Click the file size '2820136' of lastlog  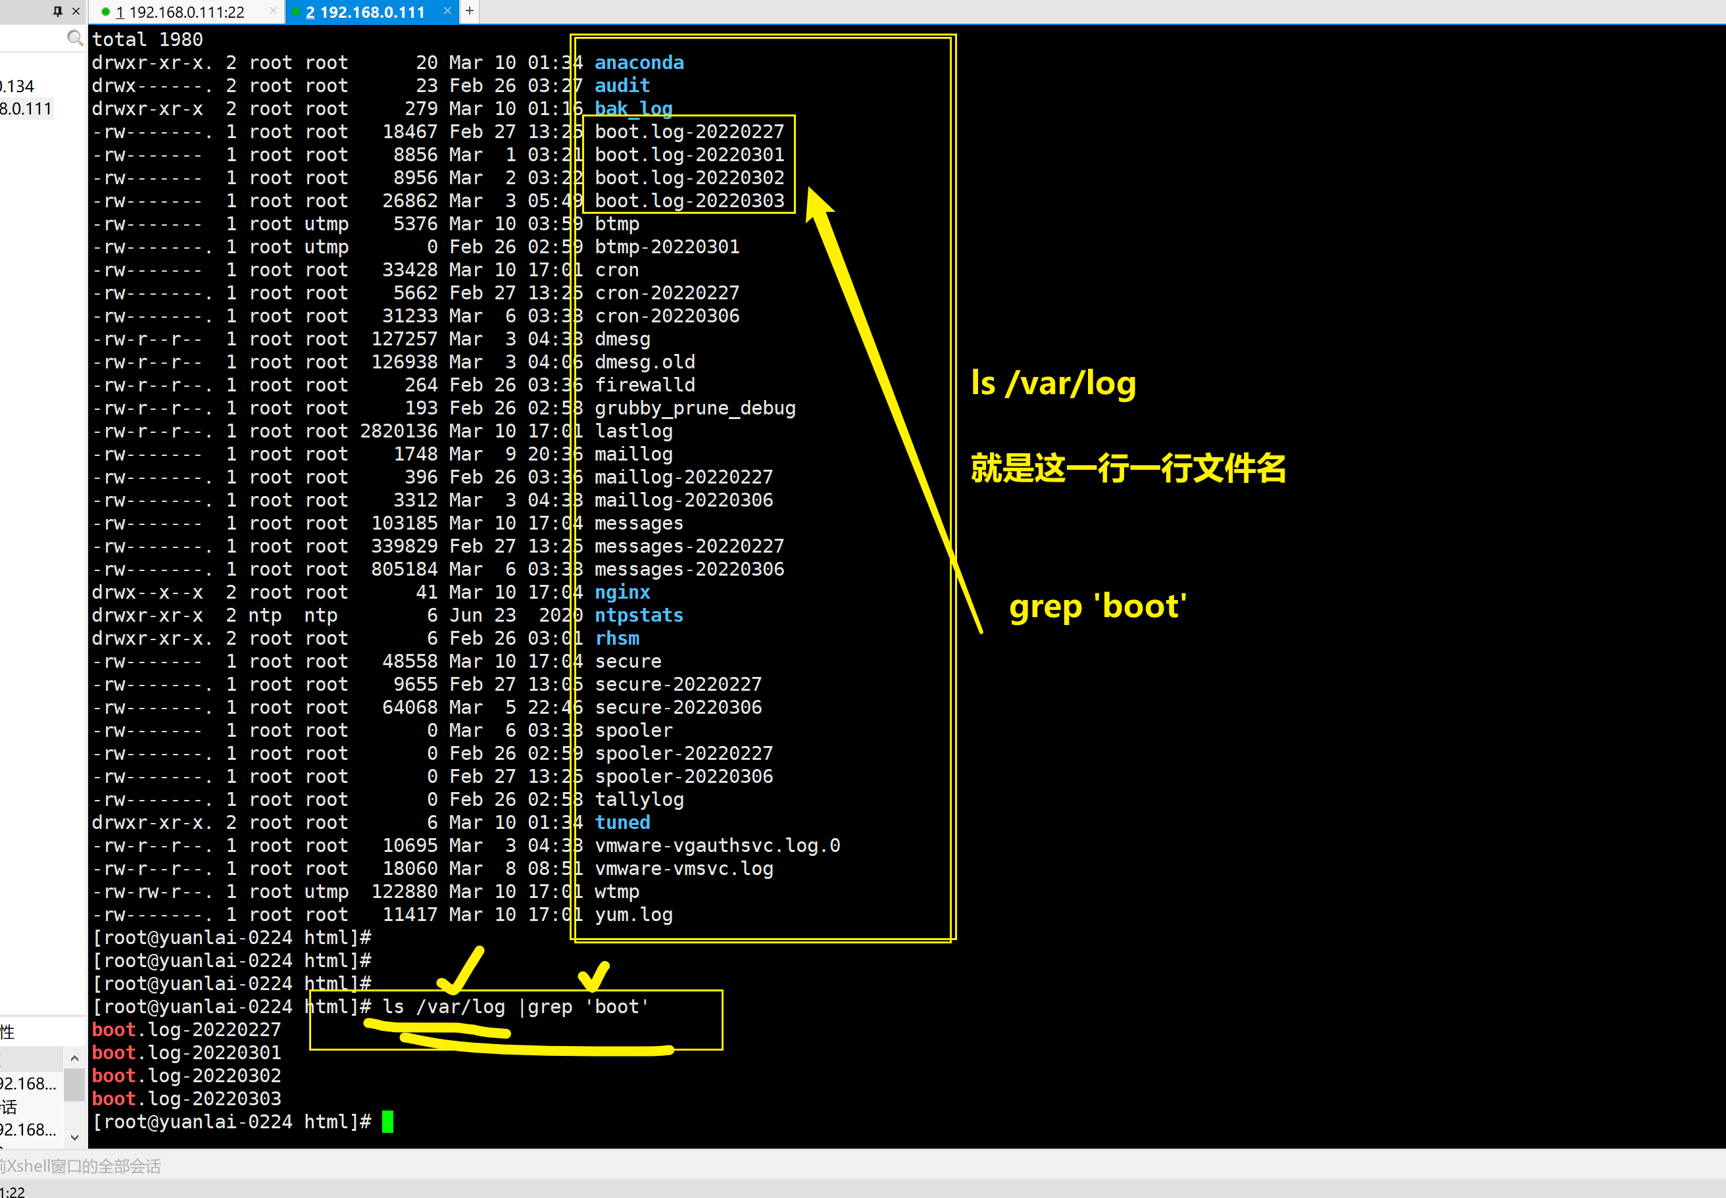pos(399,431)
